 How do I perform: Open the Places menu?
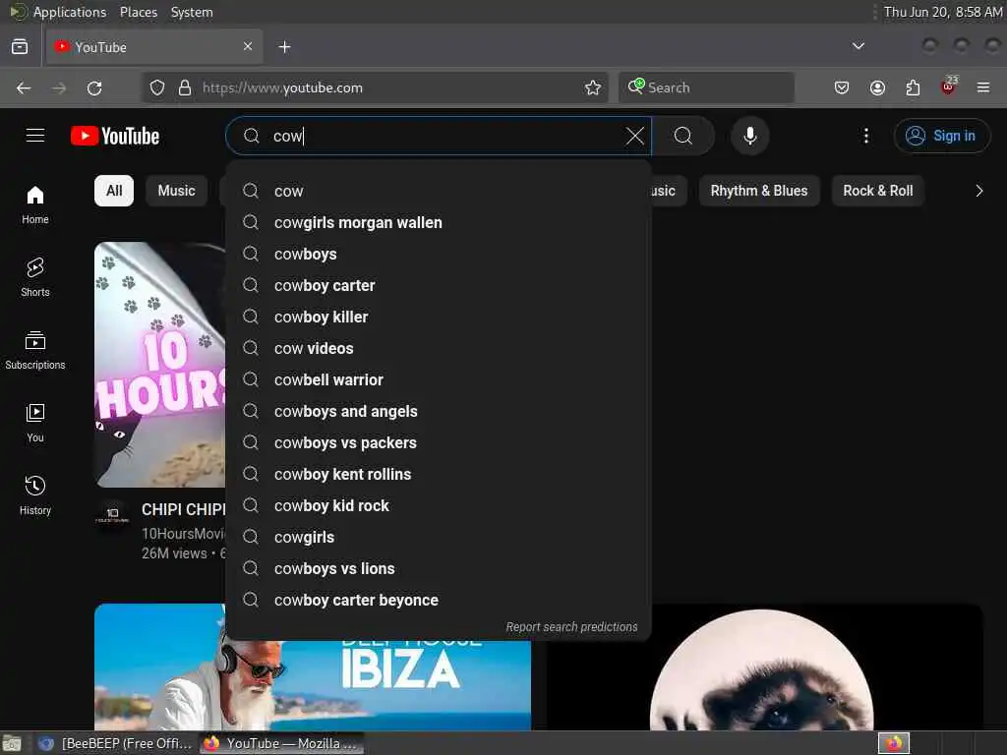[139, 12]
